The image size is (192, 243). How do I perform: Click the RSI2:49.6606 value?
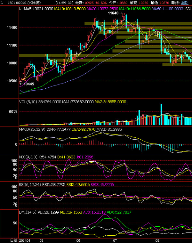[78, 185]
